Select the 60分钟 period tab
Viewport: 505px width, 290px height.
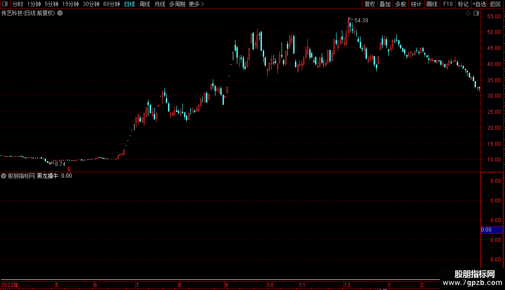(x=112, y=4)
